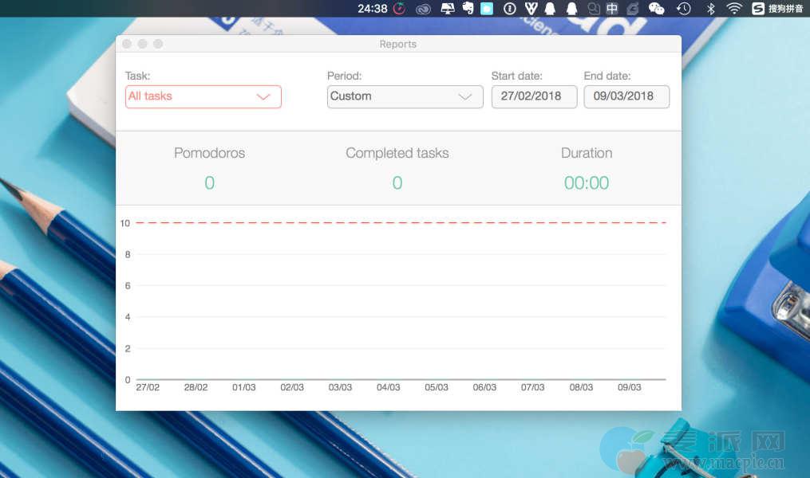Image resolution: width=810 pixels, height=478 pixels.
Task: Open the All tasks dropdown
Action: click(203, 96)
